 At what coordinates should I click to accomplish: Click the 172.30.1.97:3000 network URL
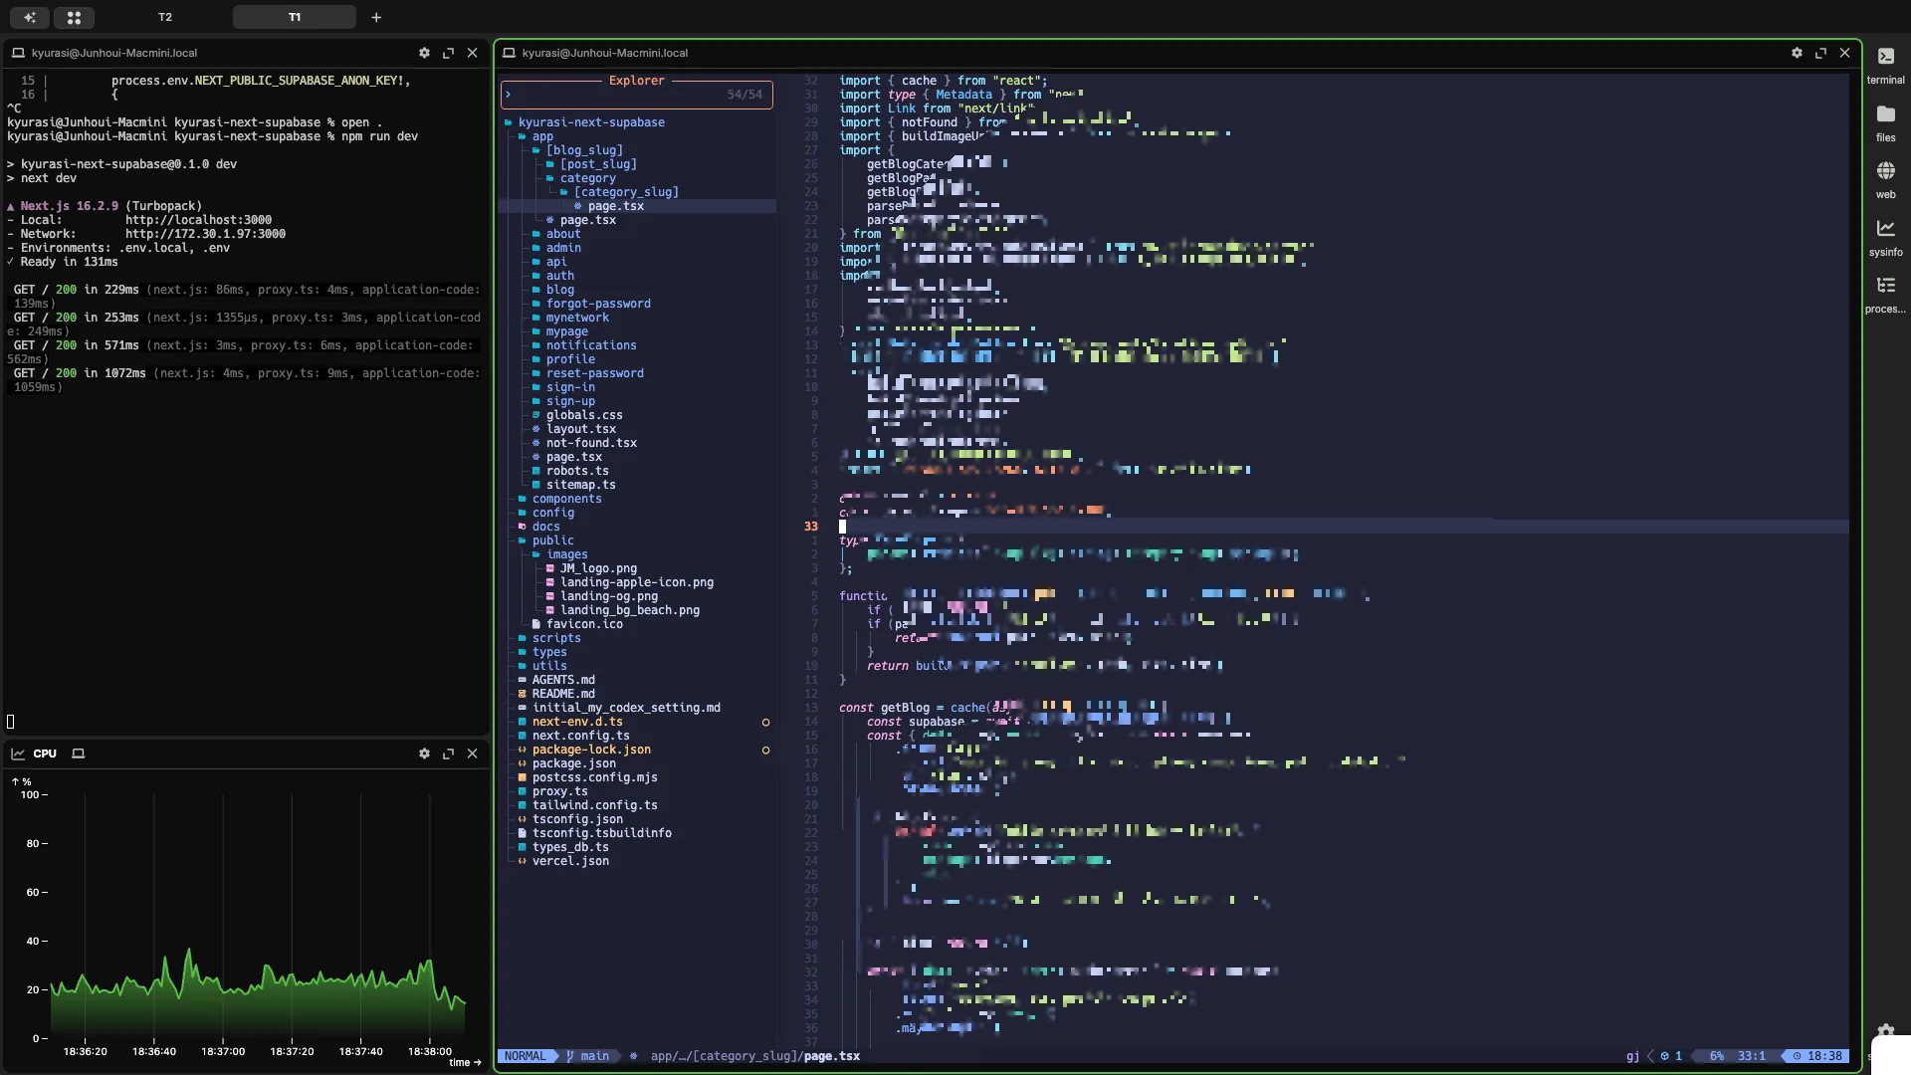coord(205,234)
